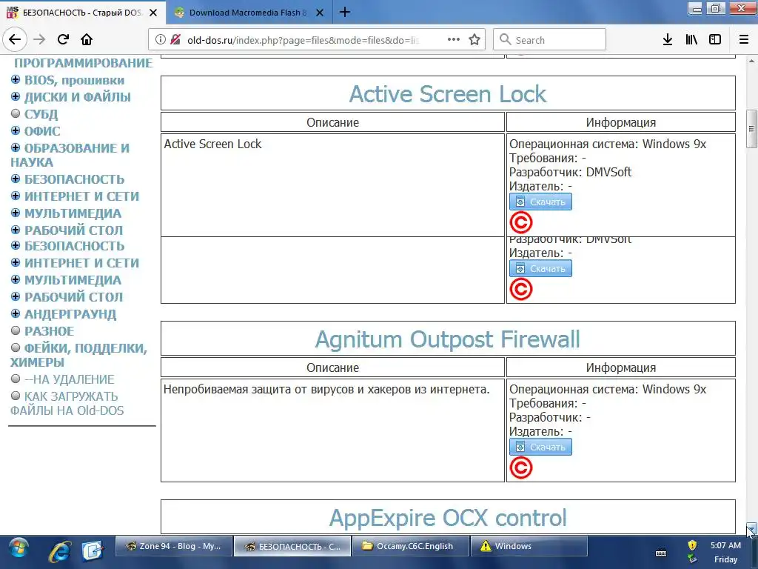Open the Library books icon

pos(691,40)
